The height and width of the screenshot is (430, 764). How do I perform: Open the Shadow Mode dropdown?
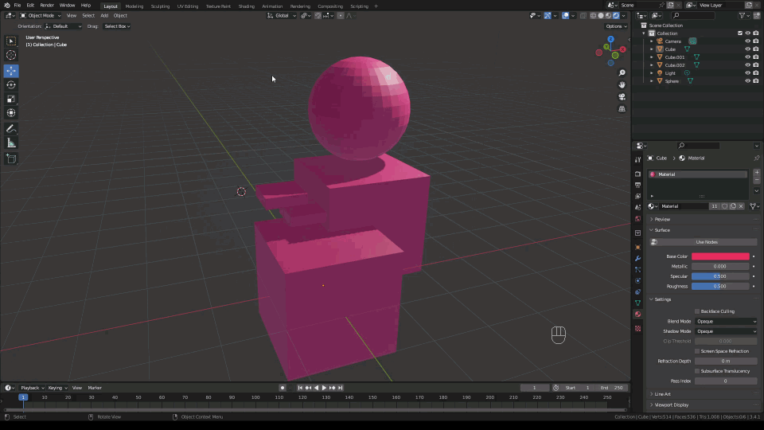(x=726, y=331)
